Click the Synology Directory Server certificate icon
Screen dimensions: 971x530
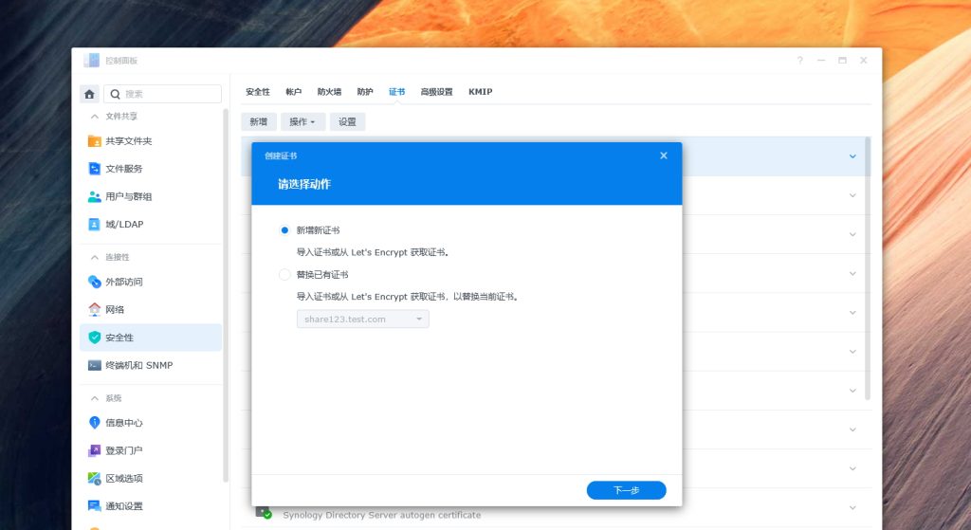[x=264, y=513]
